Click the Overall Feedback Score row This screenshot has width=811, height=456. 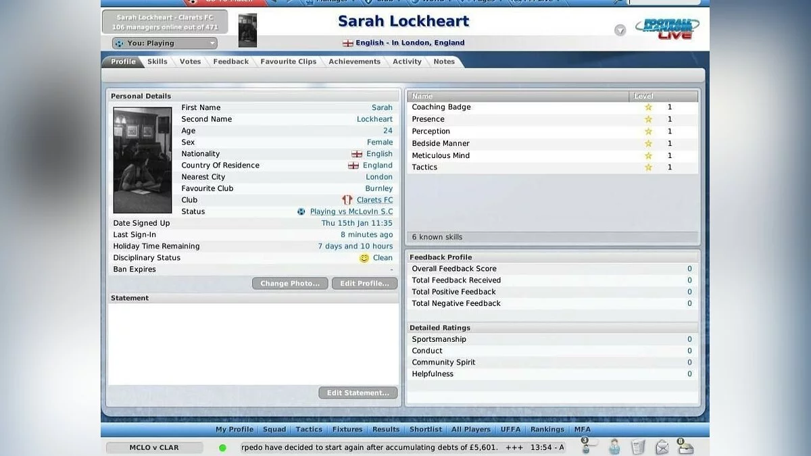552,269
